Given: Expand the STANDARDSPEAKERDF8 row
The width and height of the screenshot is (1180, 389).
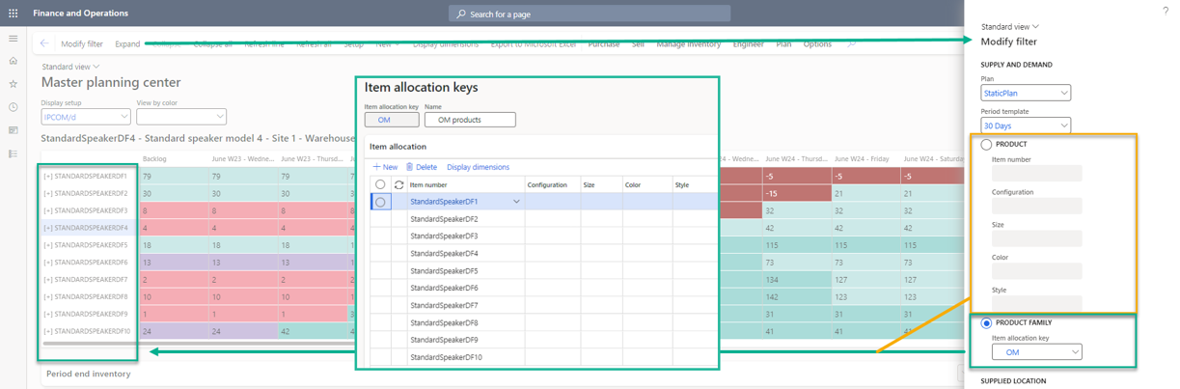Looking at the screenshot, I should 47,296.
